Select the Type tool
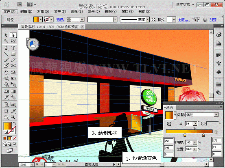Screen dimensions: 225x168 [13, 47]
